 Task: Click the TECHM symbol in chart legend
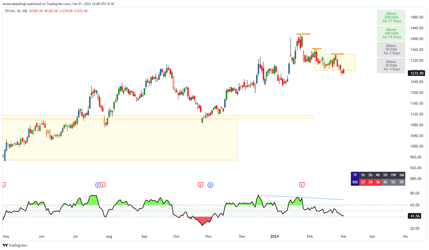tap(10, 11)
